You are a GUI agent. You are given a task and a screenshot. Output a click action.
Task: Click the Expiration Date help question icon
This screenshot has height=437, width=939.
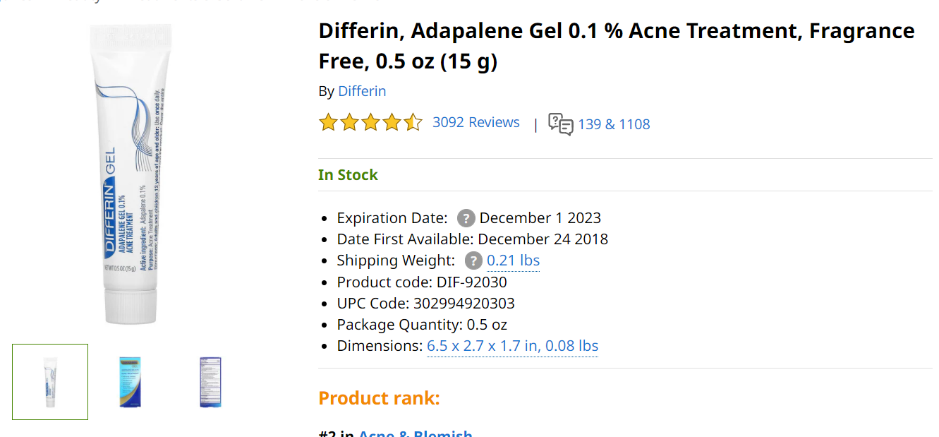(x=466, y=218)
